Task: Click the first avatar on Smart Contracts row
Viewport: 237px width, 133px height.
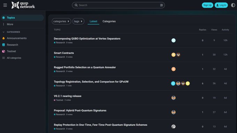Action: 173,54
